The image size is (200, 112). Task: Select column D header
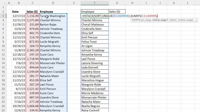pyautogui.click(x=53, y=3)
